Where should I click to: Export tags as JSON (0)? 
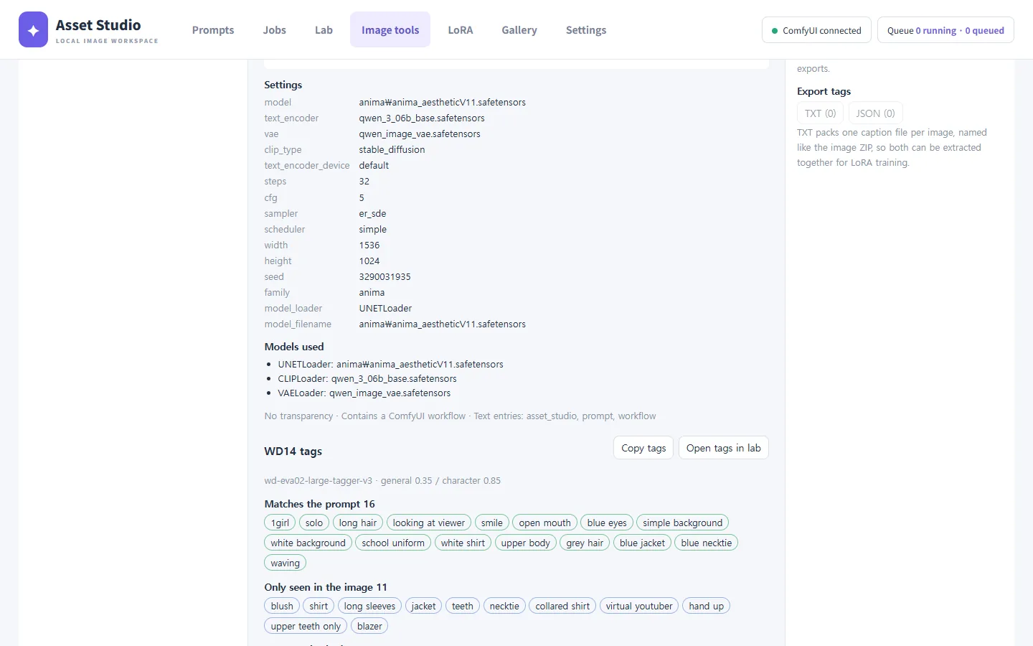875,113
